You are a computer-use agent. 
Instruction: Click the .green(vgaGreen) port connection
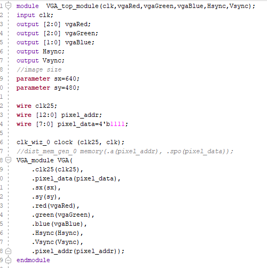point(63,215)
